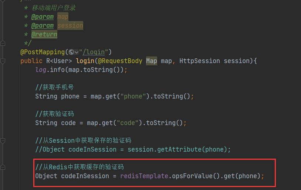
Task: Click the @PostMapping annotation
Action: click(x=43, y=52)
